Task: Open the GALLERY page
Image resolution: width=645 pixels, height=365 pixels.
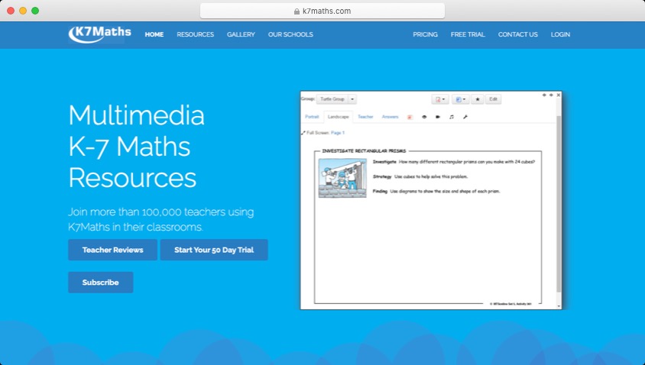Action: (241, 34)
